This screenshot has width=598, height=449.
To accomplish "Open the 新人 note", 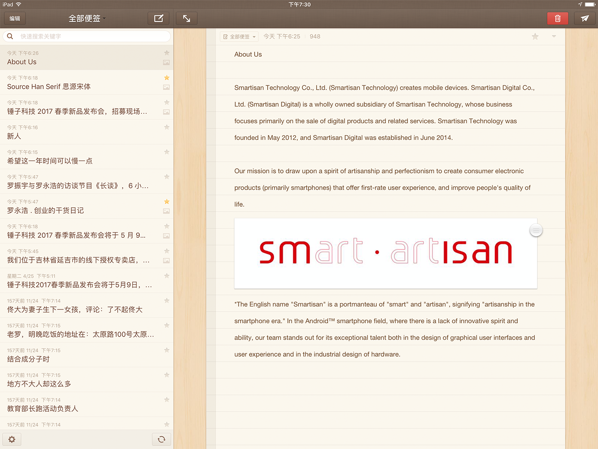I will (x=86, y=132).
